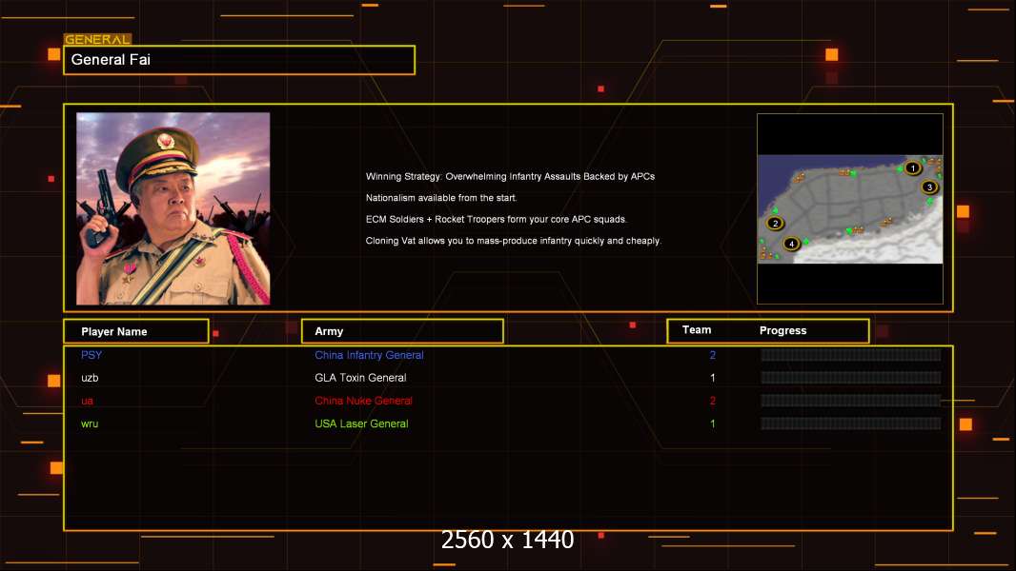Select player name uzb

click(90, 378)
